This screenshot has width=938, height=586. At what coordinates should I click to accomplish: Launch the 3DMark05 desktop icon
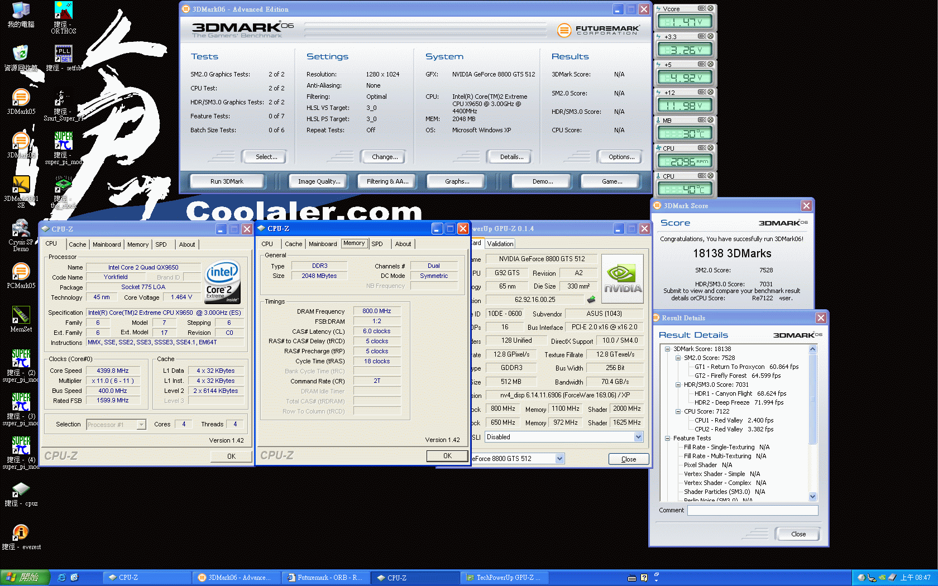(x=21, y=102)
